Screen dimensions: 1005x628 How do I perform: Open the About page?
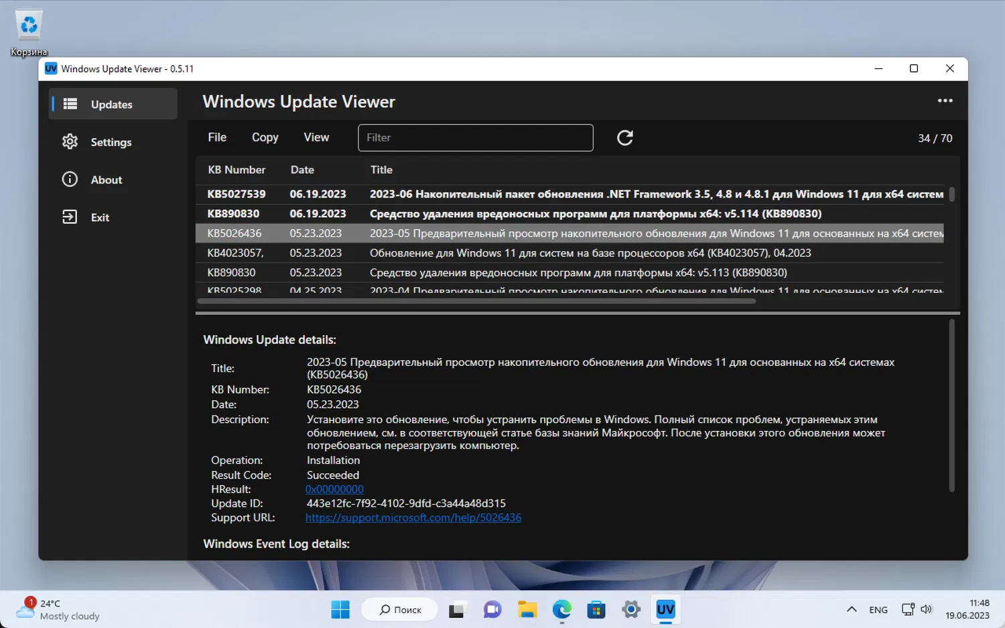click(113, 180)
